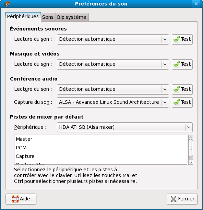Open Événements sonores playback dropdown
The height and width of the screenshot is (210, 203).
click(x=113, y=39)
